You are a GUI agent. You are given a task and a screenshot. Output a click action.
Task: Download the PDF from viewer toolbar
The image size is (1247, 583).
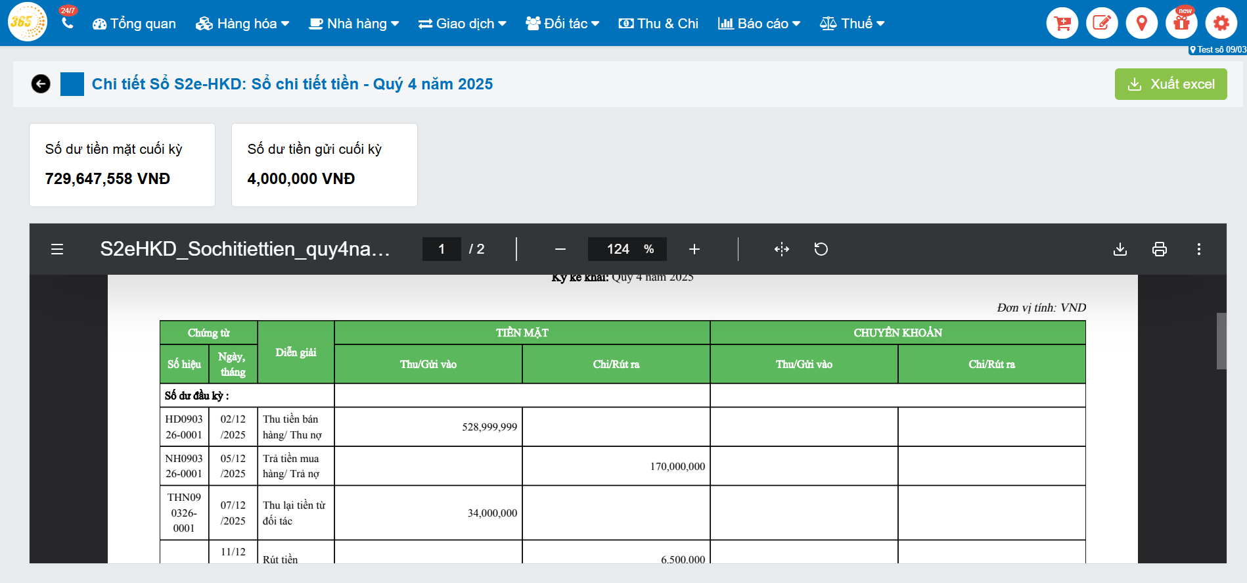pyautogui.click(x=1120, y=249)
